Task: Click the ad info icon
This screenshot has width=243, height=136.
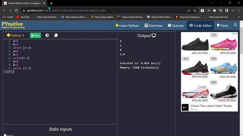Action: [x=233, y=34]
